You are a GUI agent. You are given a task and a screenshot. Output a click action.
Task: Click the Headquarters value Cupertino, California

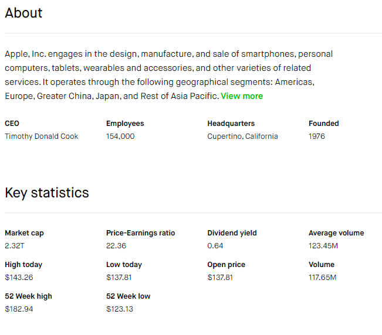(x=242, y=136)
